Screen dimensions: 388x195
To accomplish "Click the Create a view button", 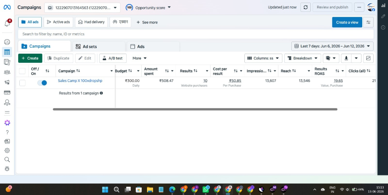I will [x=347, y=22].
